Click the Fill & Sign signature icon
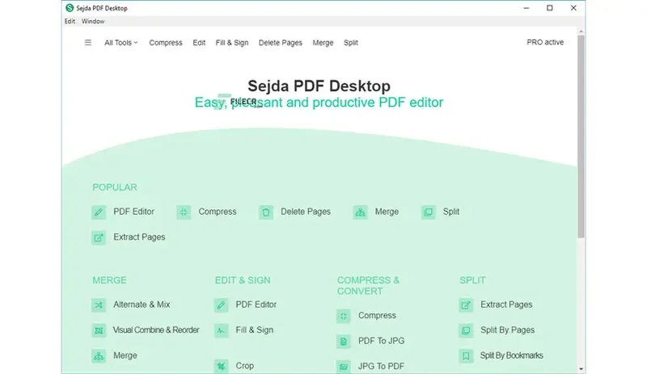The width and height of the screenshot is (647, 374). pos(221,330)
